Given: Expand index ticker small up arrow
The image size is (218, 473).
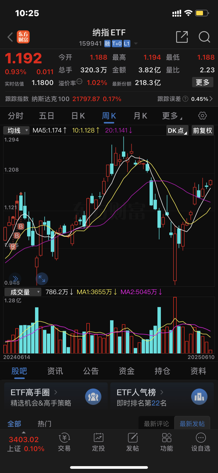Looking at the screenshot, I should click(24, 432).
